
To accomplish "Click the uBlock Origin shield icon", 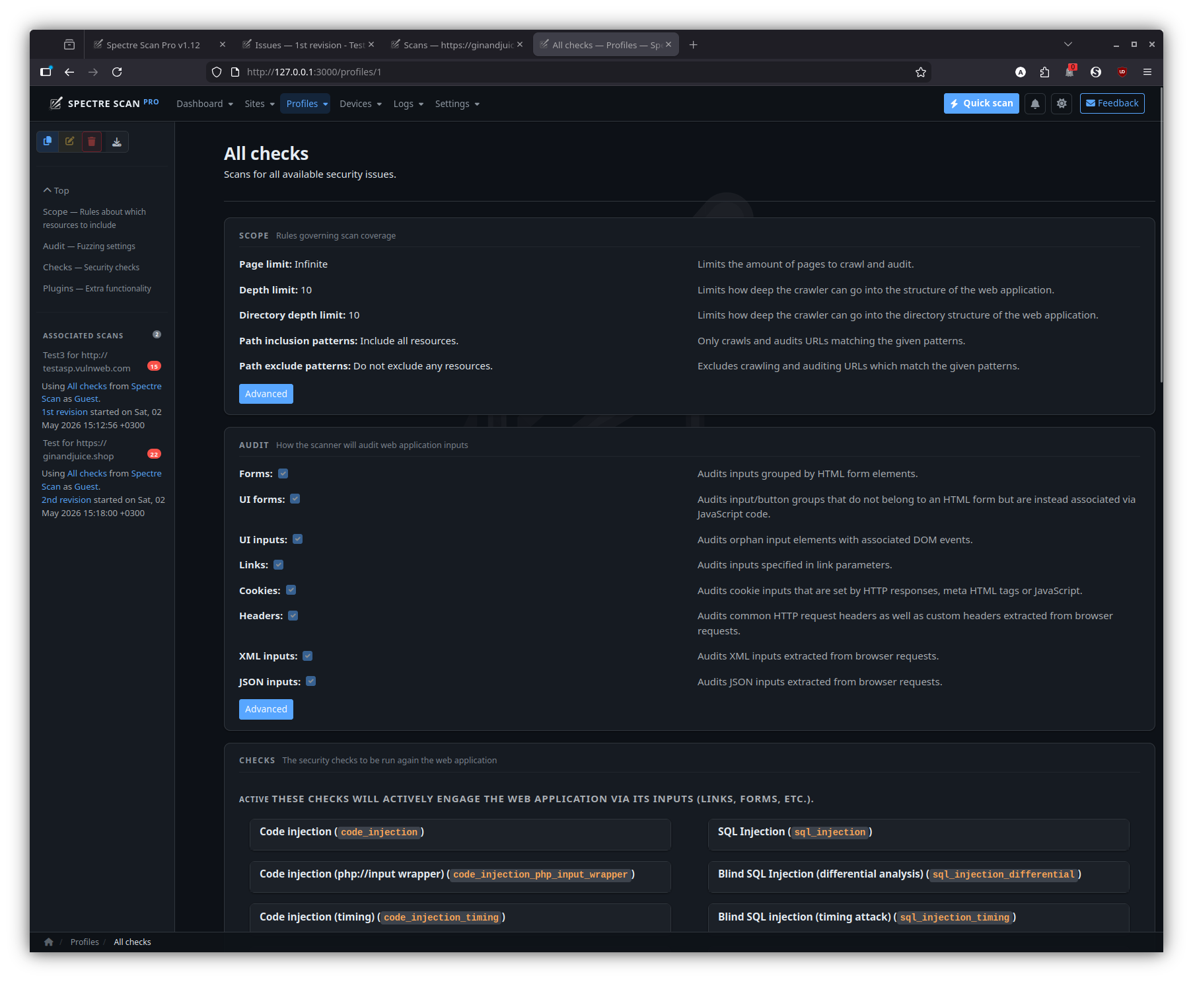I will (1122, 72).
